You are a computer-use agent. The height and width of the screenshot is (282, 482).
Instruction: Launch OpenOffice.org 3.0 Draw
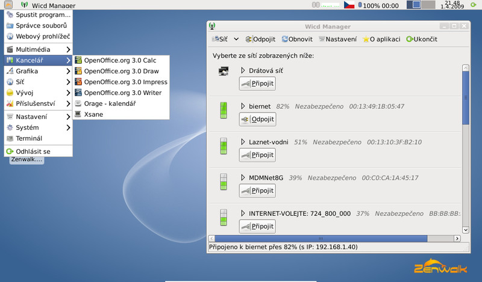(121, 71)
